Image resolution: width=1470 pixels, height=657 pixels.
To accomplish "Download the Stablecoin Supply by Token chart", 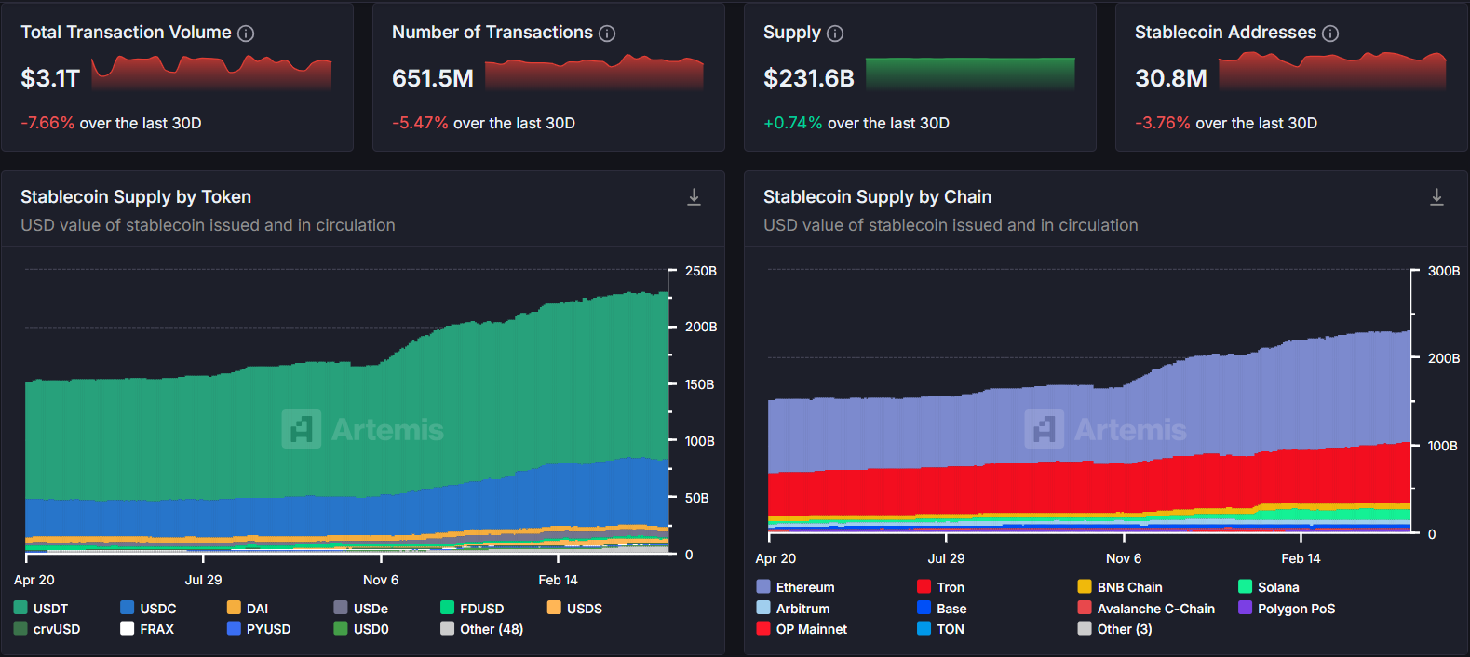I will 694,197.
